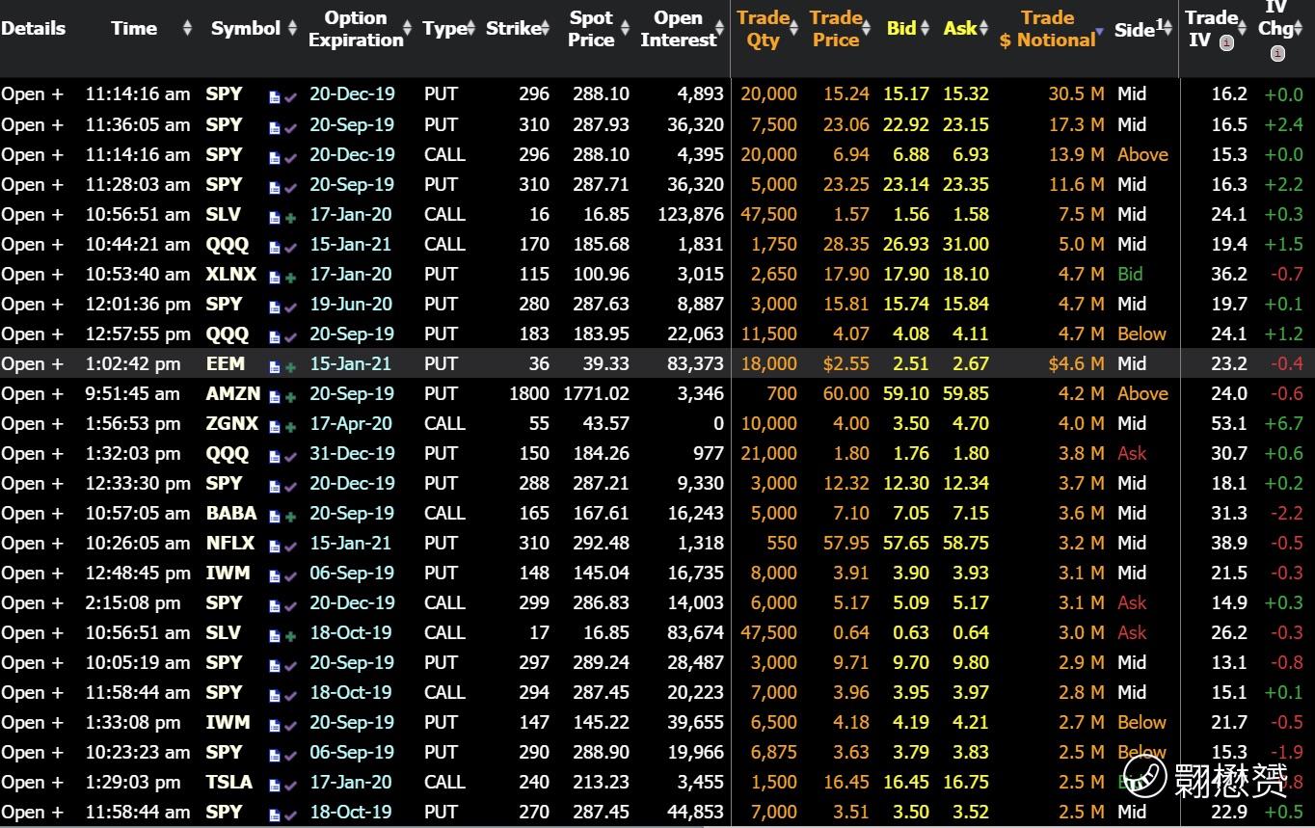
Task: Click the 123,876 open interest value
Action: [690, 214]
